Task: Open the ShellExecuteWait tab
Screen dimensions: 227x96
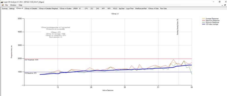Action: [x=141, y=9]
